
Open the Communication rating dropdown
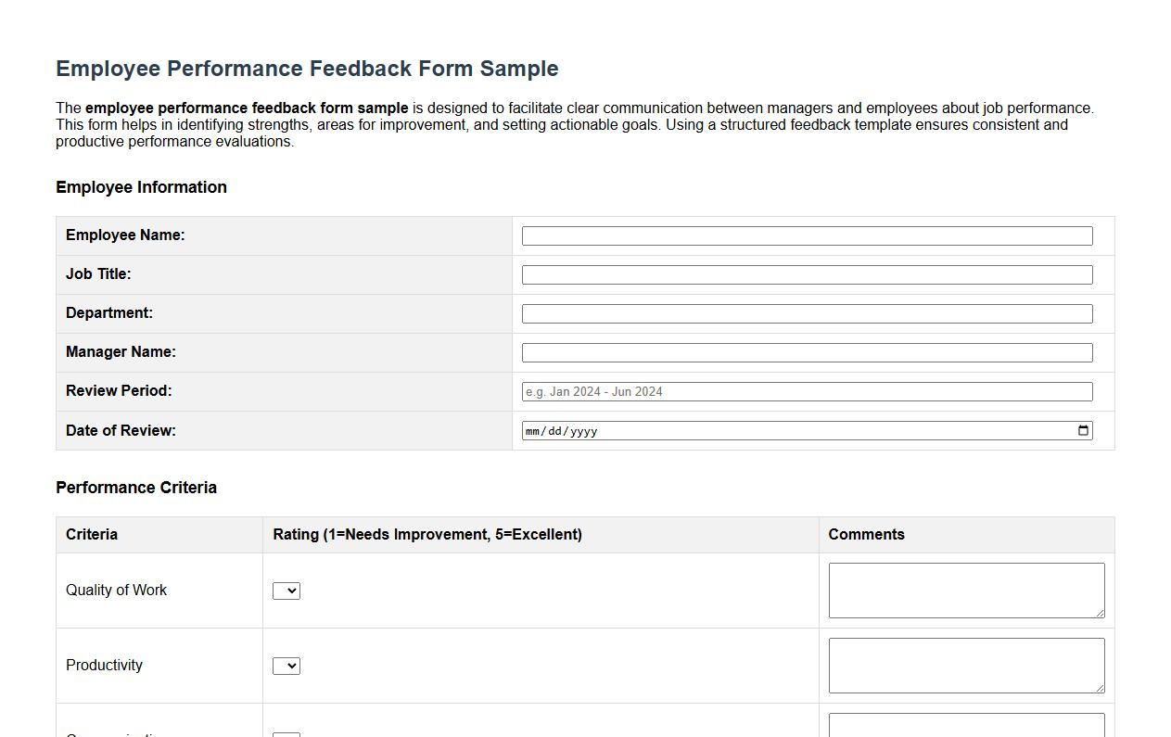(286, 734)
